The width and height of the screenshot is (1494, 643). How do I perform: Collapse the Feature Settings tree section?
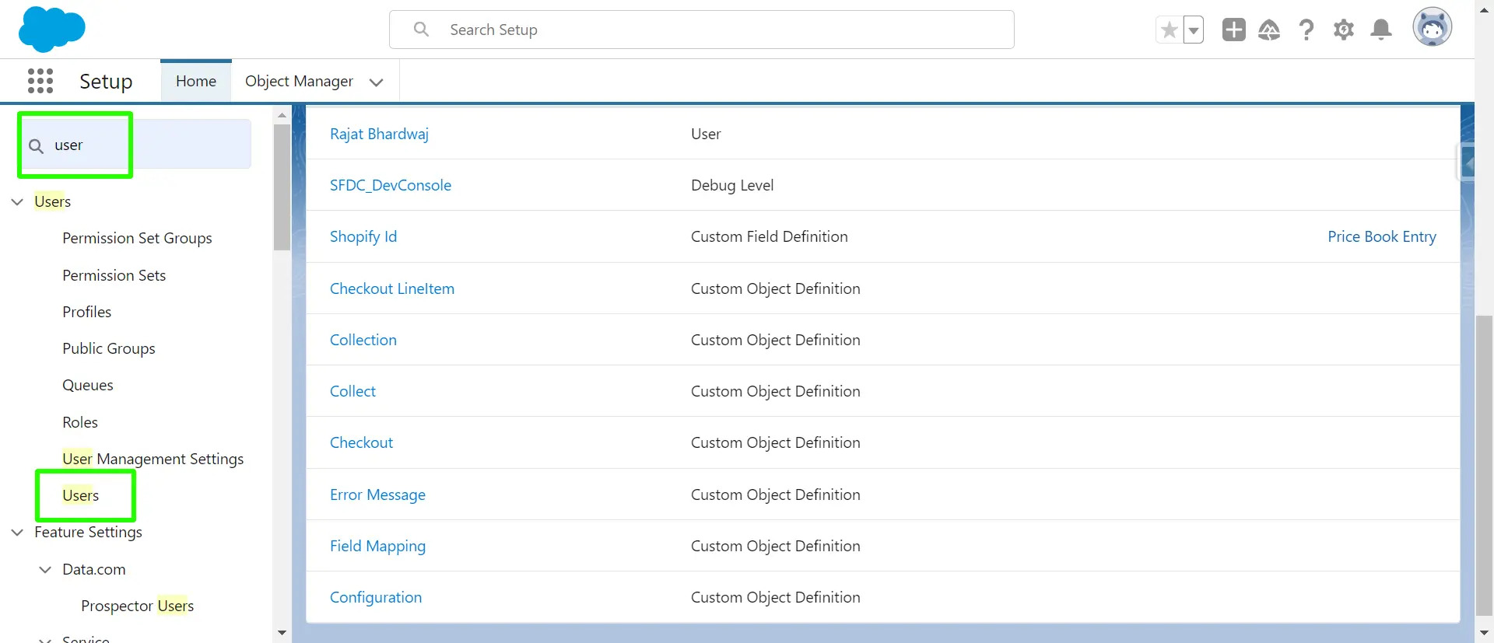point(17,533)
